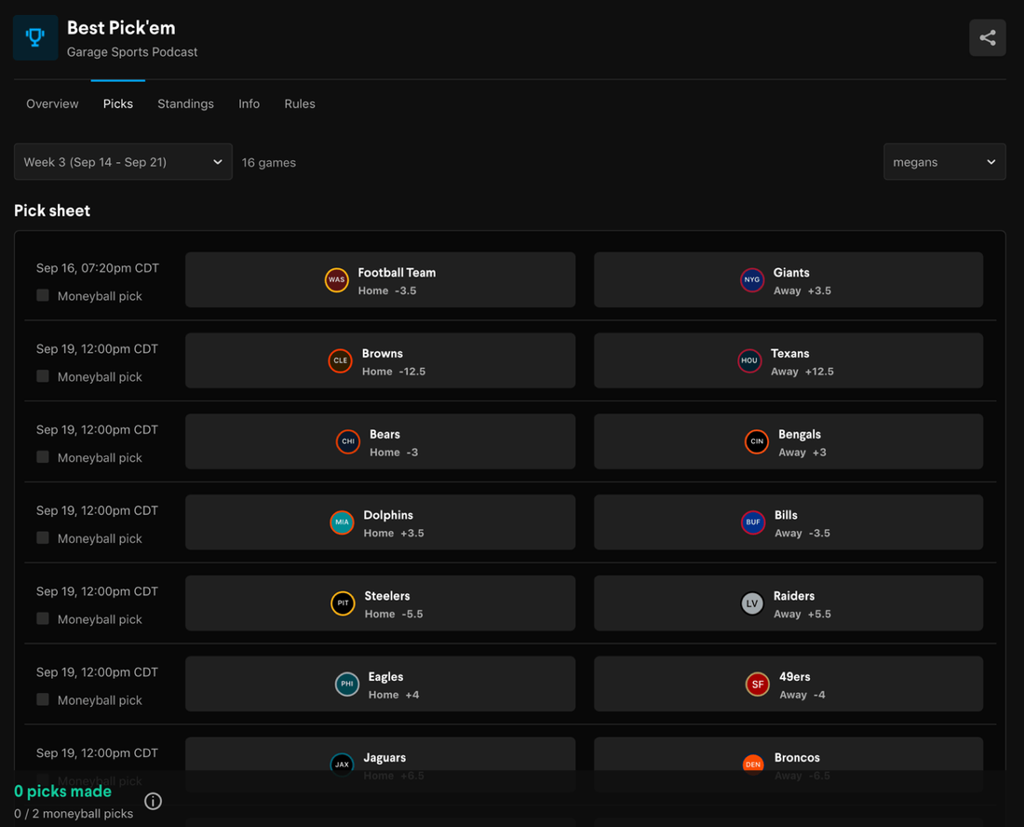Expand the megans user dropdown
Viewport: 1024px width, 827px height.
pos(944,162)
